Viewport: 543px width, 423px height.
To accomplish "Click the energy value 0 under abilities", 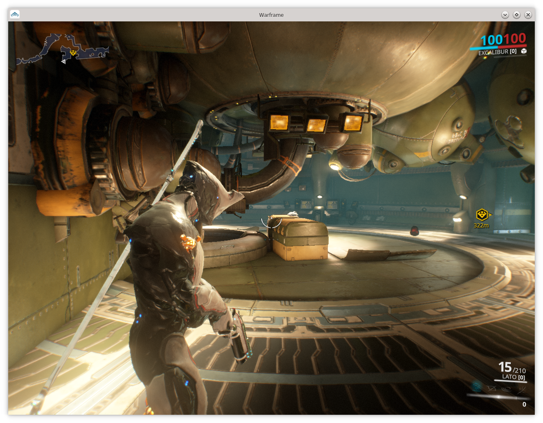I will [524, 404].
